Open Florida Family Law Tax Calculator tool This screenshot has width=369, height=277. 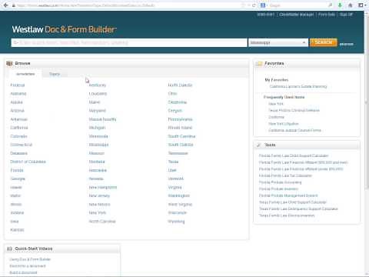point(285,175)
